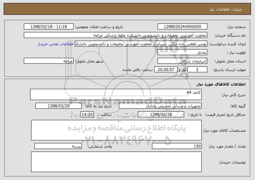Click the need number field 1298030244000005
Image resolution: width=255 pixels, height=180 pixels.
182,27
